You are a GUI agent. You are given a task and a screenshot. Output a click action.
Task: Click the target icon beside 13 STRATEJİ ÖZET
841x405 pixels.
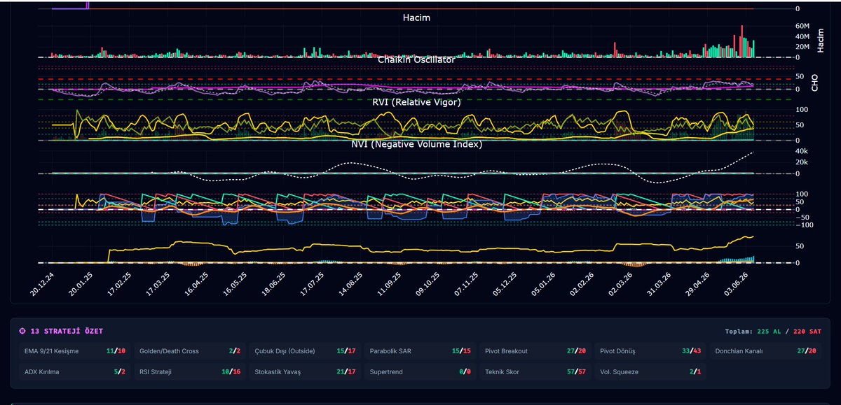(23, 331)
